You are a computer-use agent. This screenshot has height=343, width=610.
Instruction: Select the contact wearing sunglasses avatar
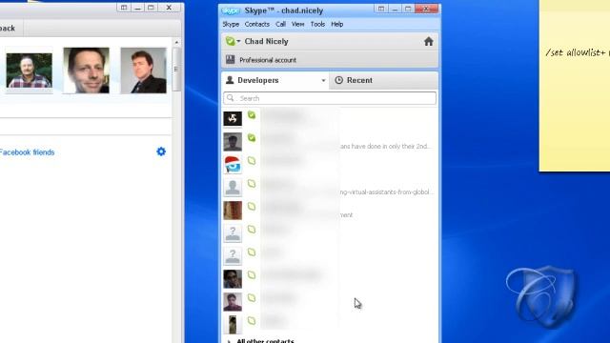(233, 279)
